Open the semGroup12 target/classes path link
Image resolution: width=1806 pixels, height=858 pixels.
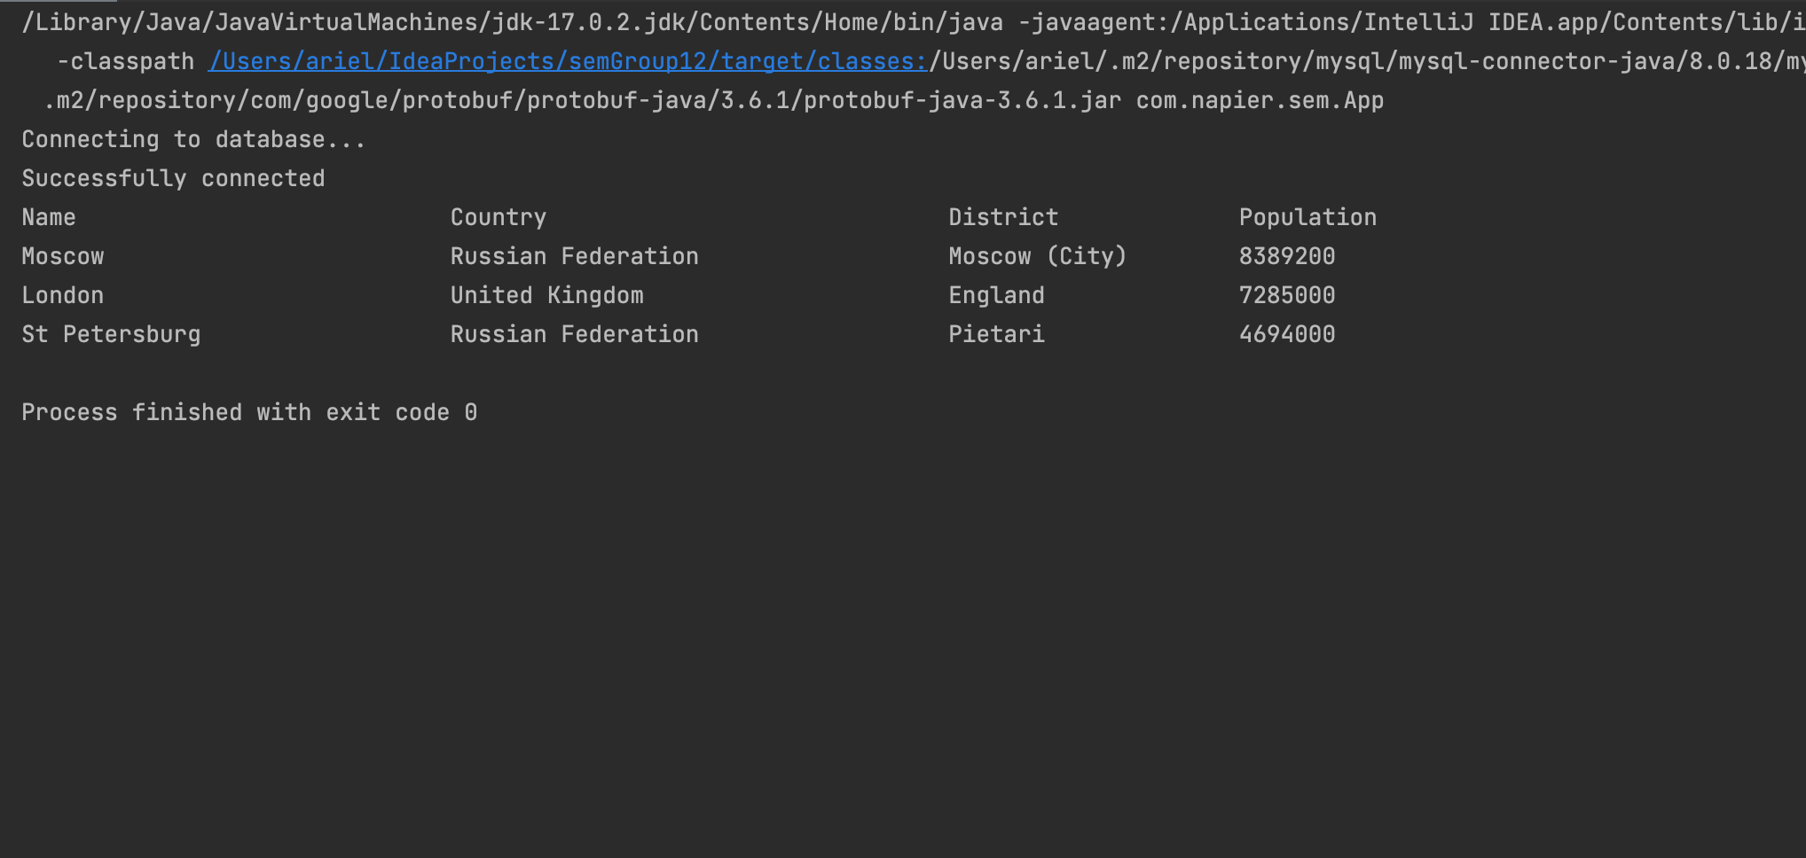point(568,61)
